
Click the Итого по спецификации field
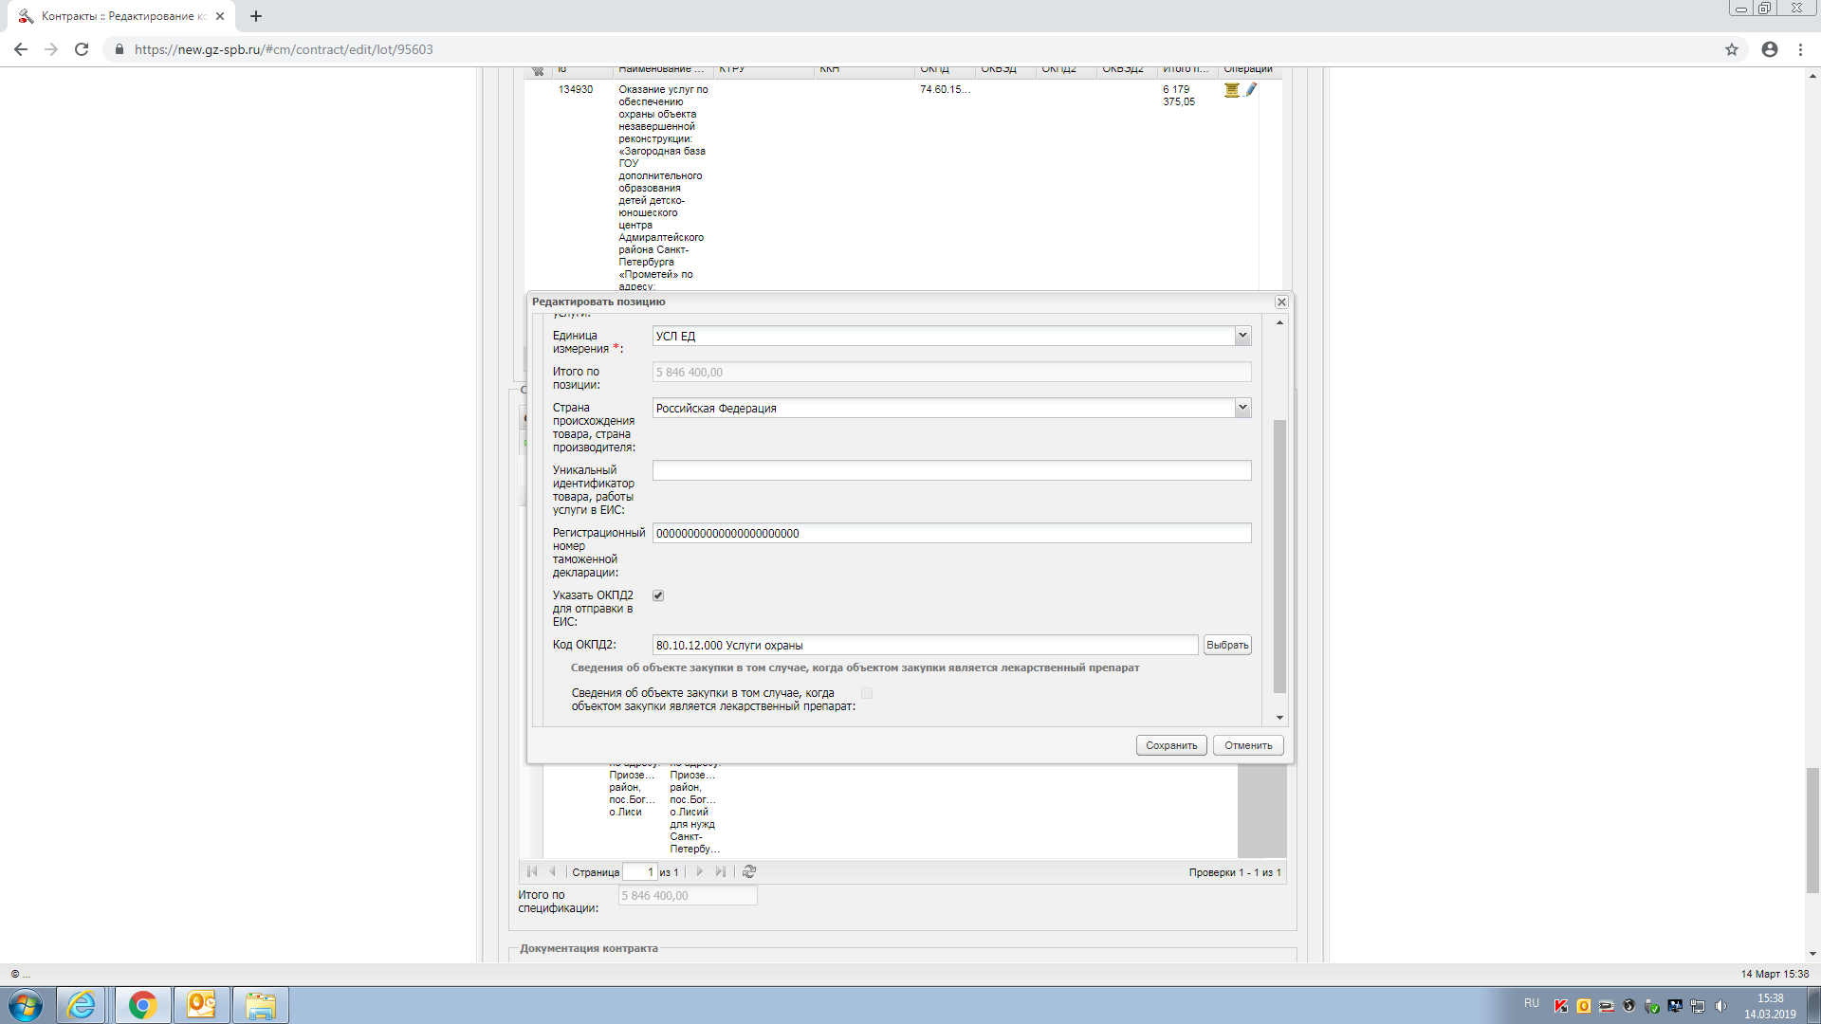pyautogui.click(x=688, y=895)
